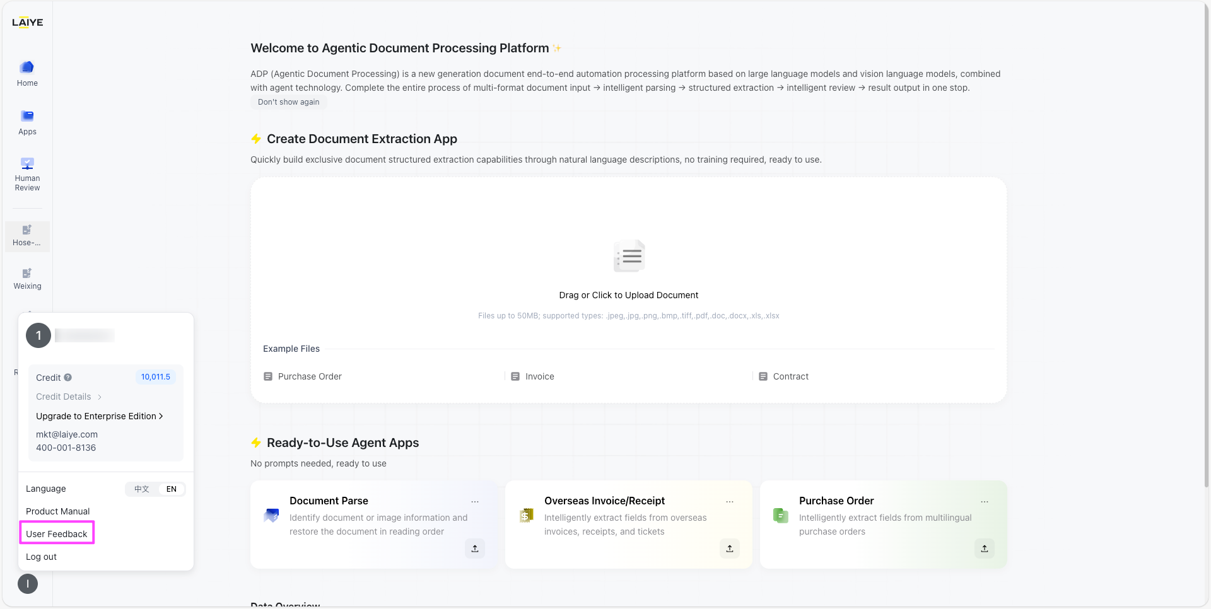Open the Product Manual

pos(58,511)
